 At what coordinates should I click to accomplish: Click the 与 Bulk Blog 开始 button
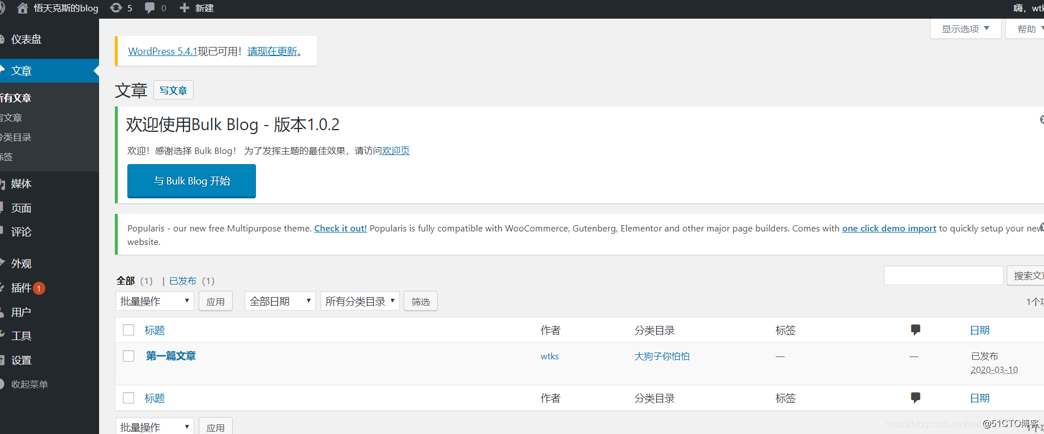tap(191, 181)
